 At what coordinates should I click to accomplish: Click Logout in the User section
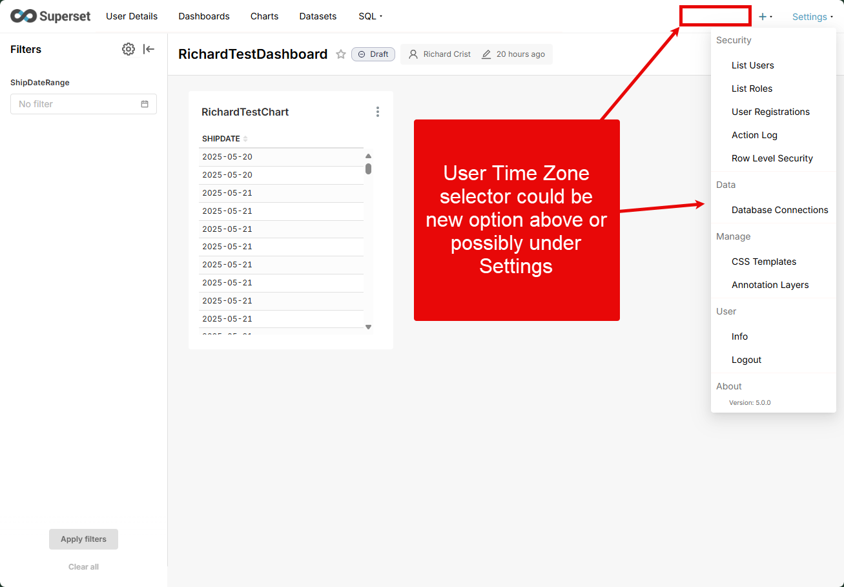click(x=746, y=360)
